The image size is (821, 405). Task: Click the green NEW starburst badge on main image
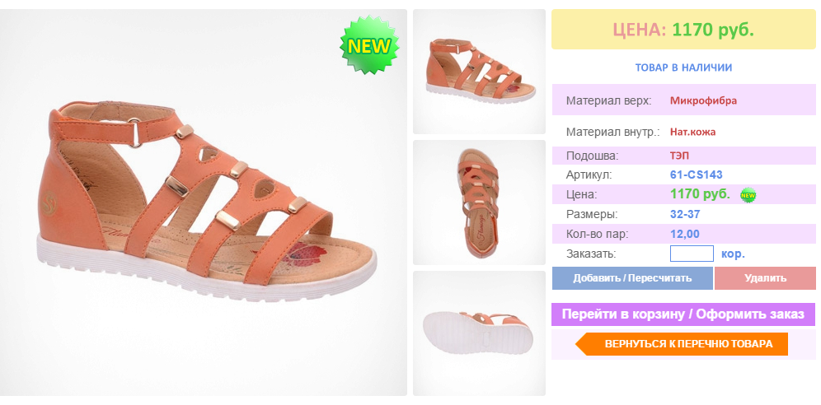369,45
